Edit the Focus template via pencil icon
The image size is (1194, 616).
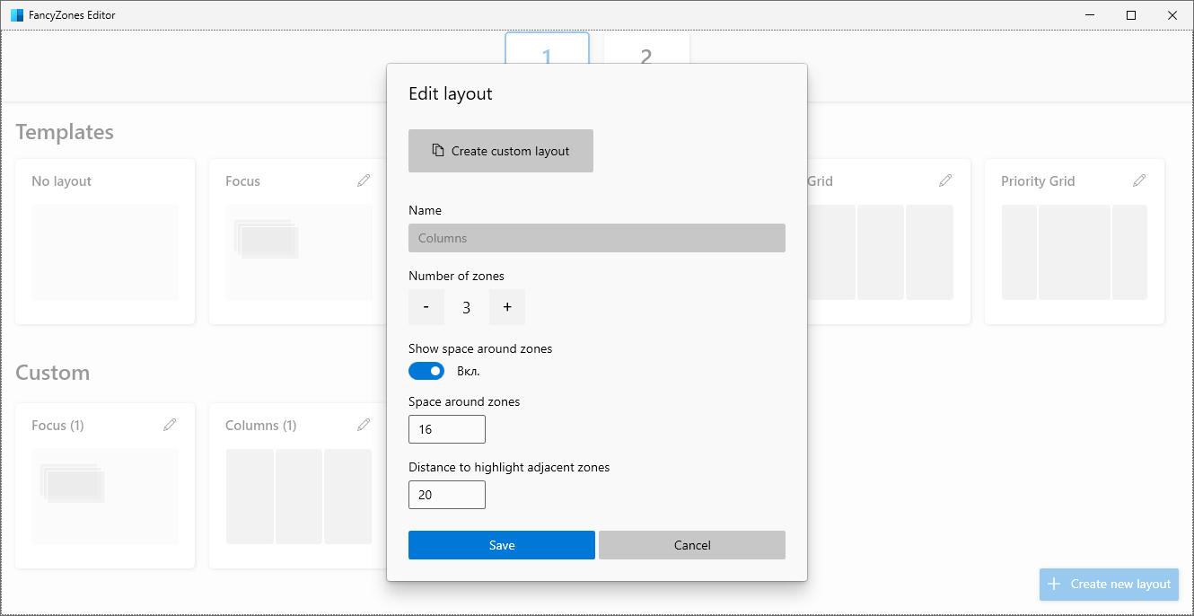364,180
